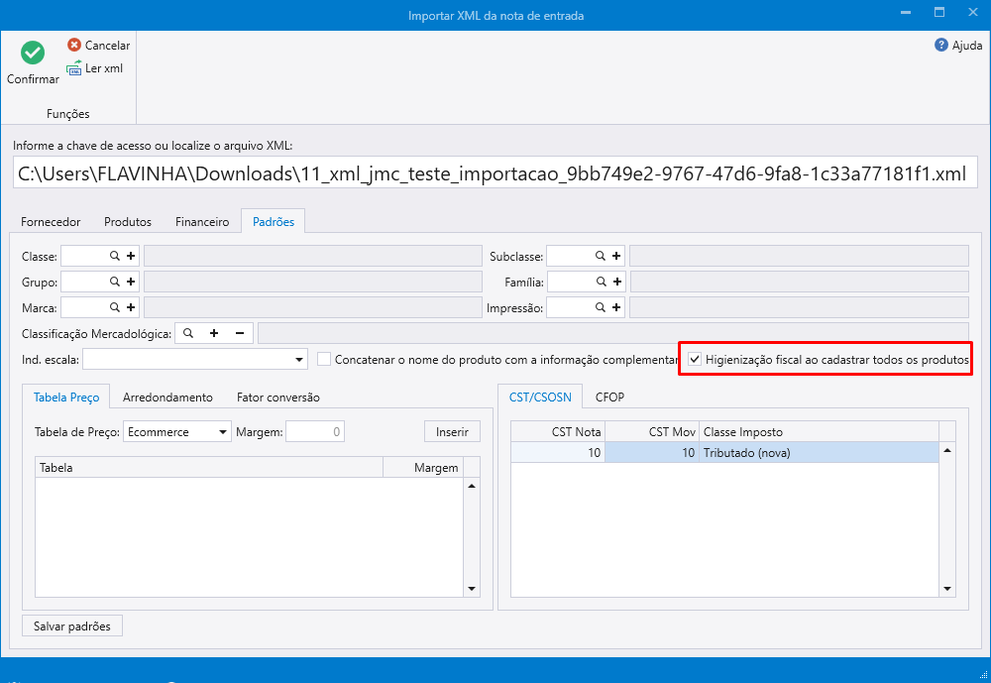Screen dimensions: 991x683
Task: Click price table scrollbar down arrow
Action: (x=472, y=589)
